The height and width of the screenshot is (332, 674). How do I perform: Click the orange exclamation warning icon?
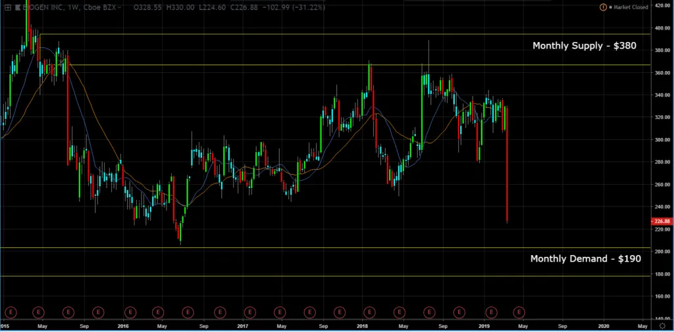pos(603,7)
